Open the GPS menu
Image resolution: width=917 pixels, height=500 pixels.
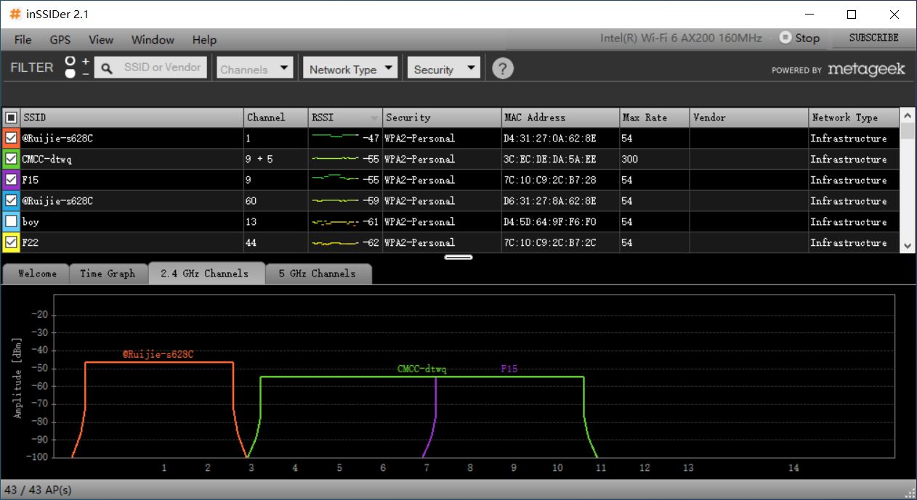[x=60, y=39]
